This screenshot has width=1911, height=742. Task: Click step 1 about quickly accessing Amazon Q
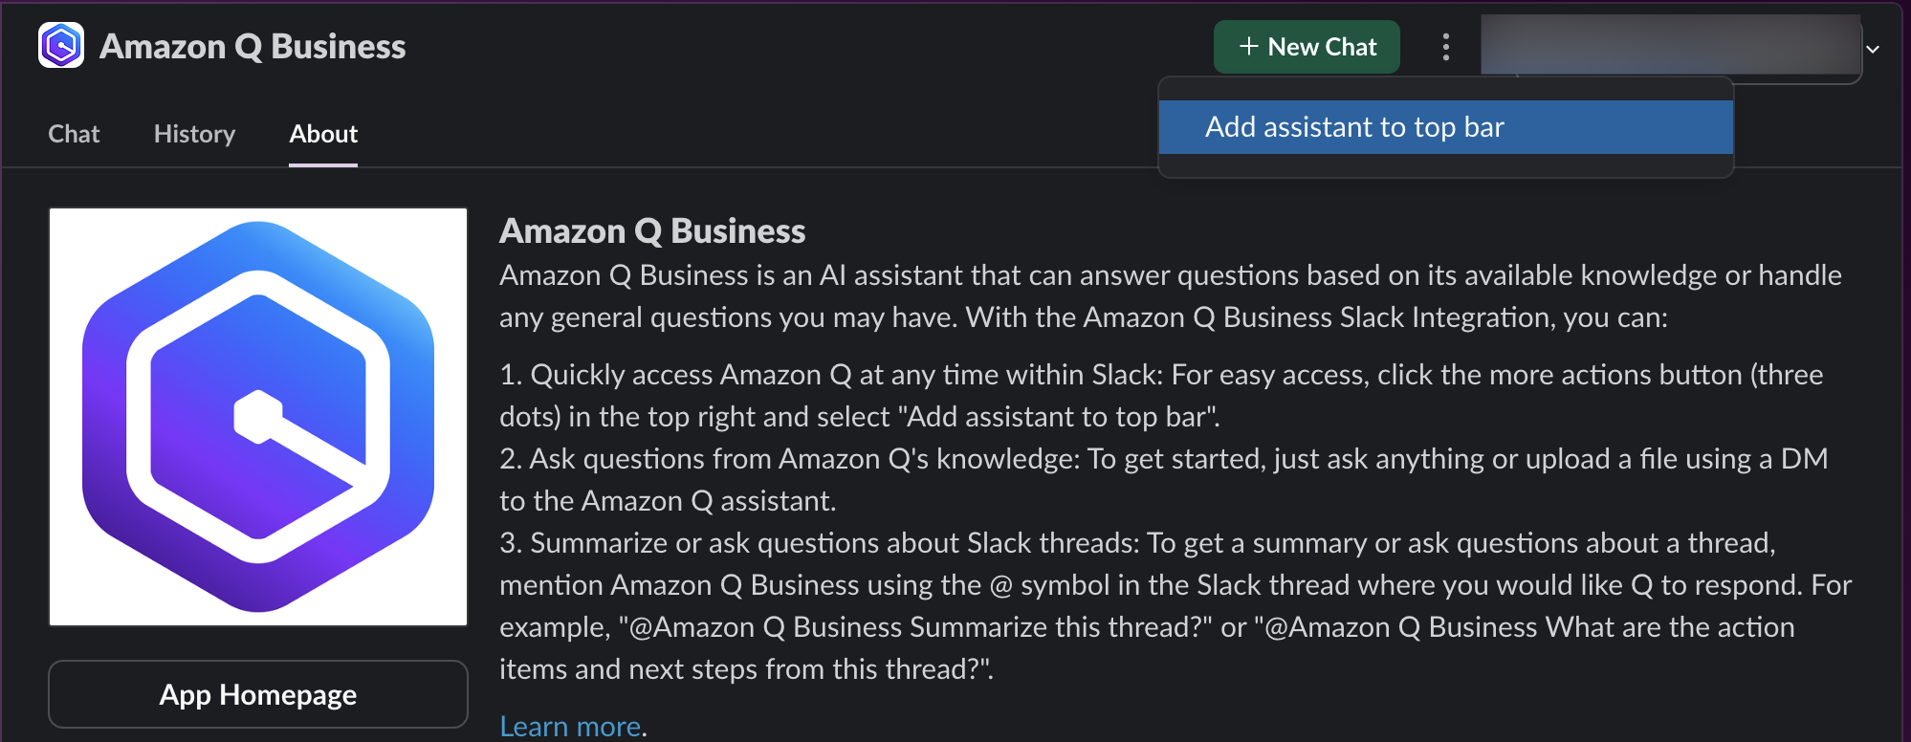click(1160, 396)
